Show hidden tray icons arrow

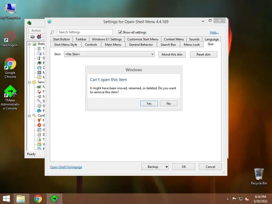coord(228,199)
